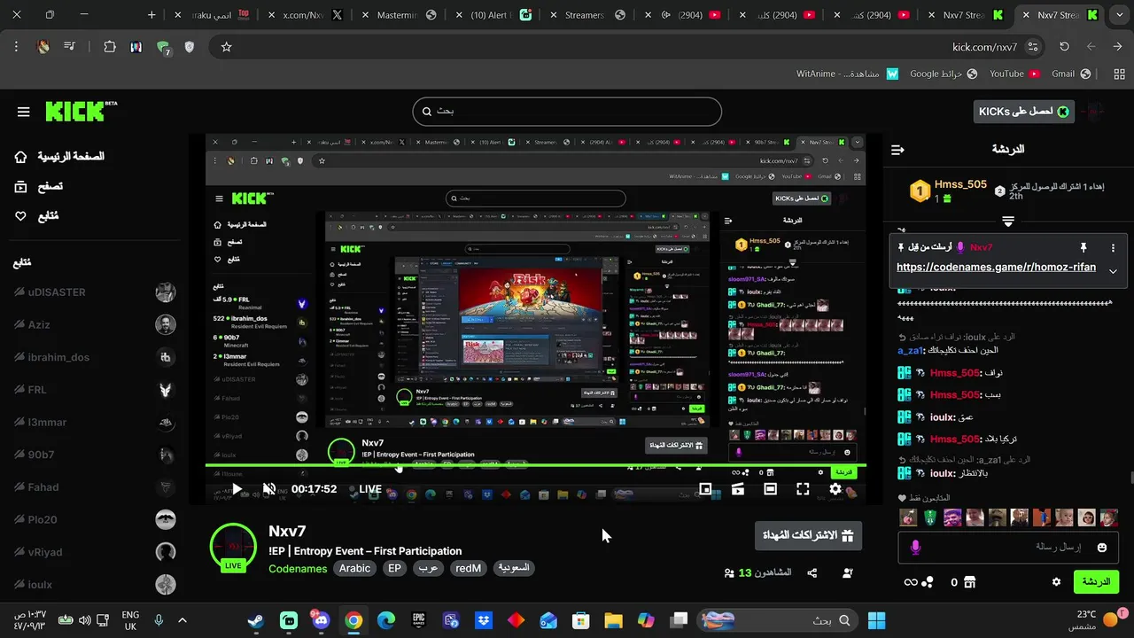The height and width of the screenshot is (638, 1134).
Task: Open FRL channel in sidebar
Action: click(94, 390)
